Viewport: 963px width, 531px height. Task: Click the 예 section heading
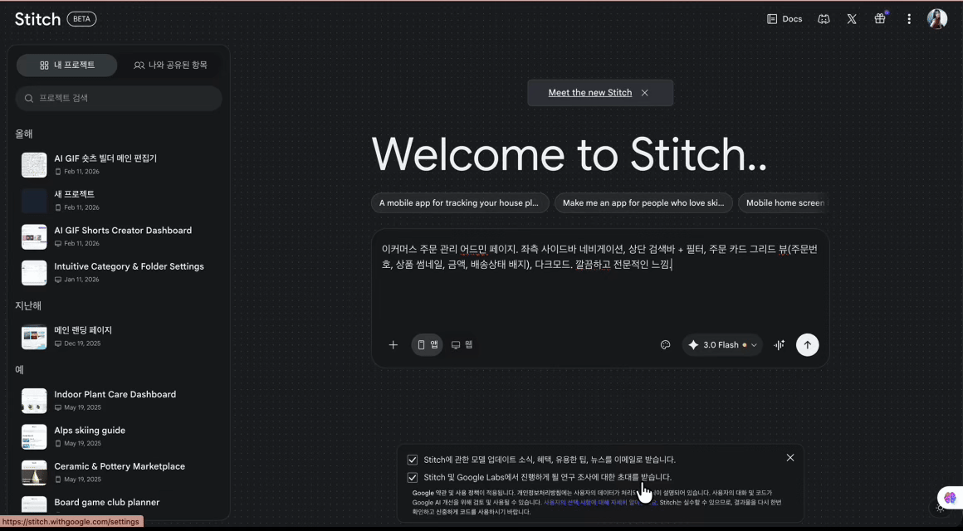[x=20, y=369]
